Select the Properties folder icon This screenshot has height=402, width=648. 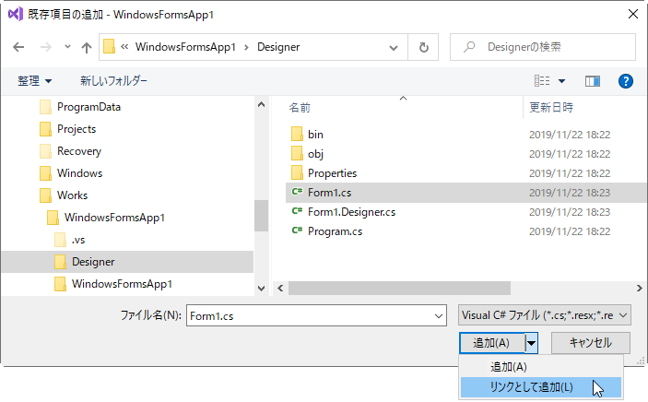297,172
